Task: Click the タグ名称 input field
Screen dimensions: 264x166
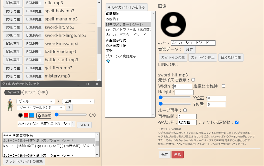Action: pos(187,123)
